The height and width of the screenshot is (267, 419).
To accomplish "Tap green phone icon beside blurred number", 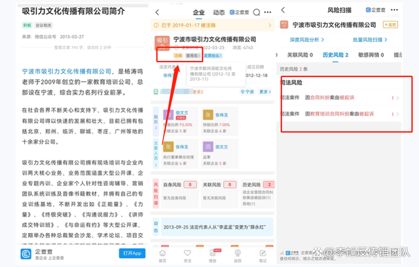I will pos(156,92).
